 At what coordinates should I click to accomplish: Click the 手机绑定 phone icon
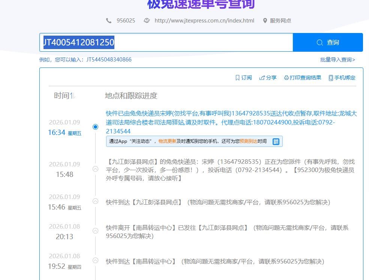point(331,78)
